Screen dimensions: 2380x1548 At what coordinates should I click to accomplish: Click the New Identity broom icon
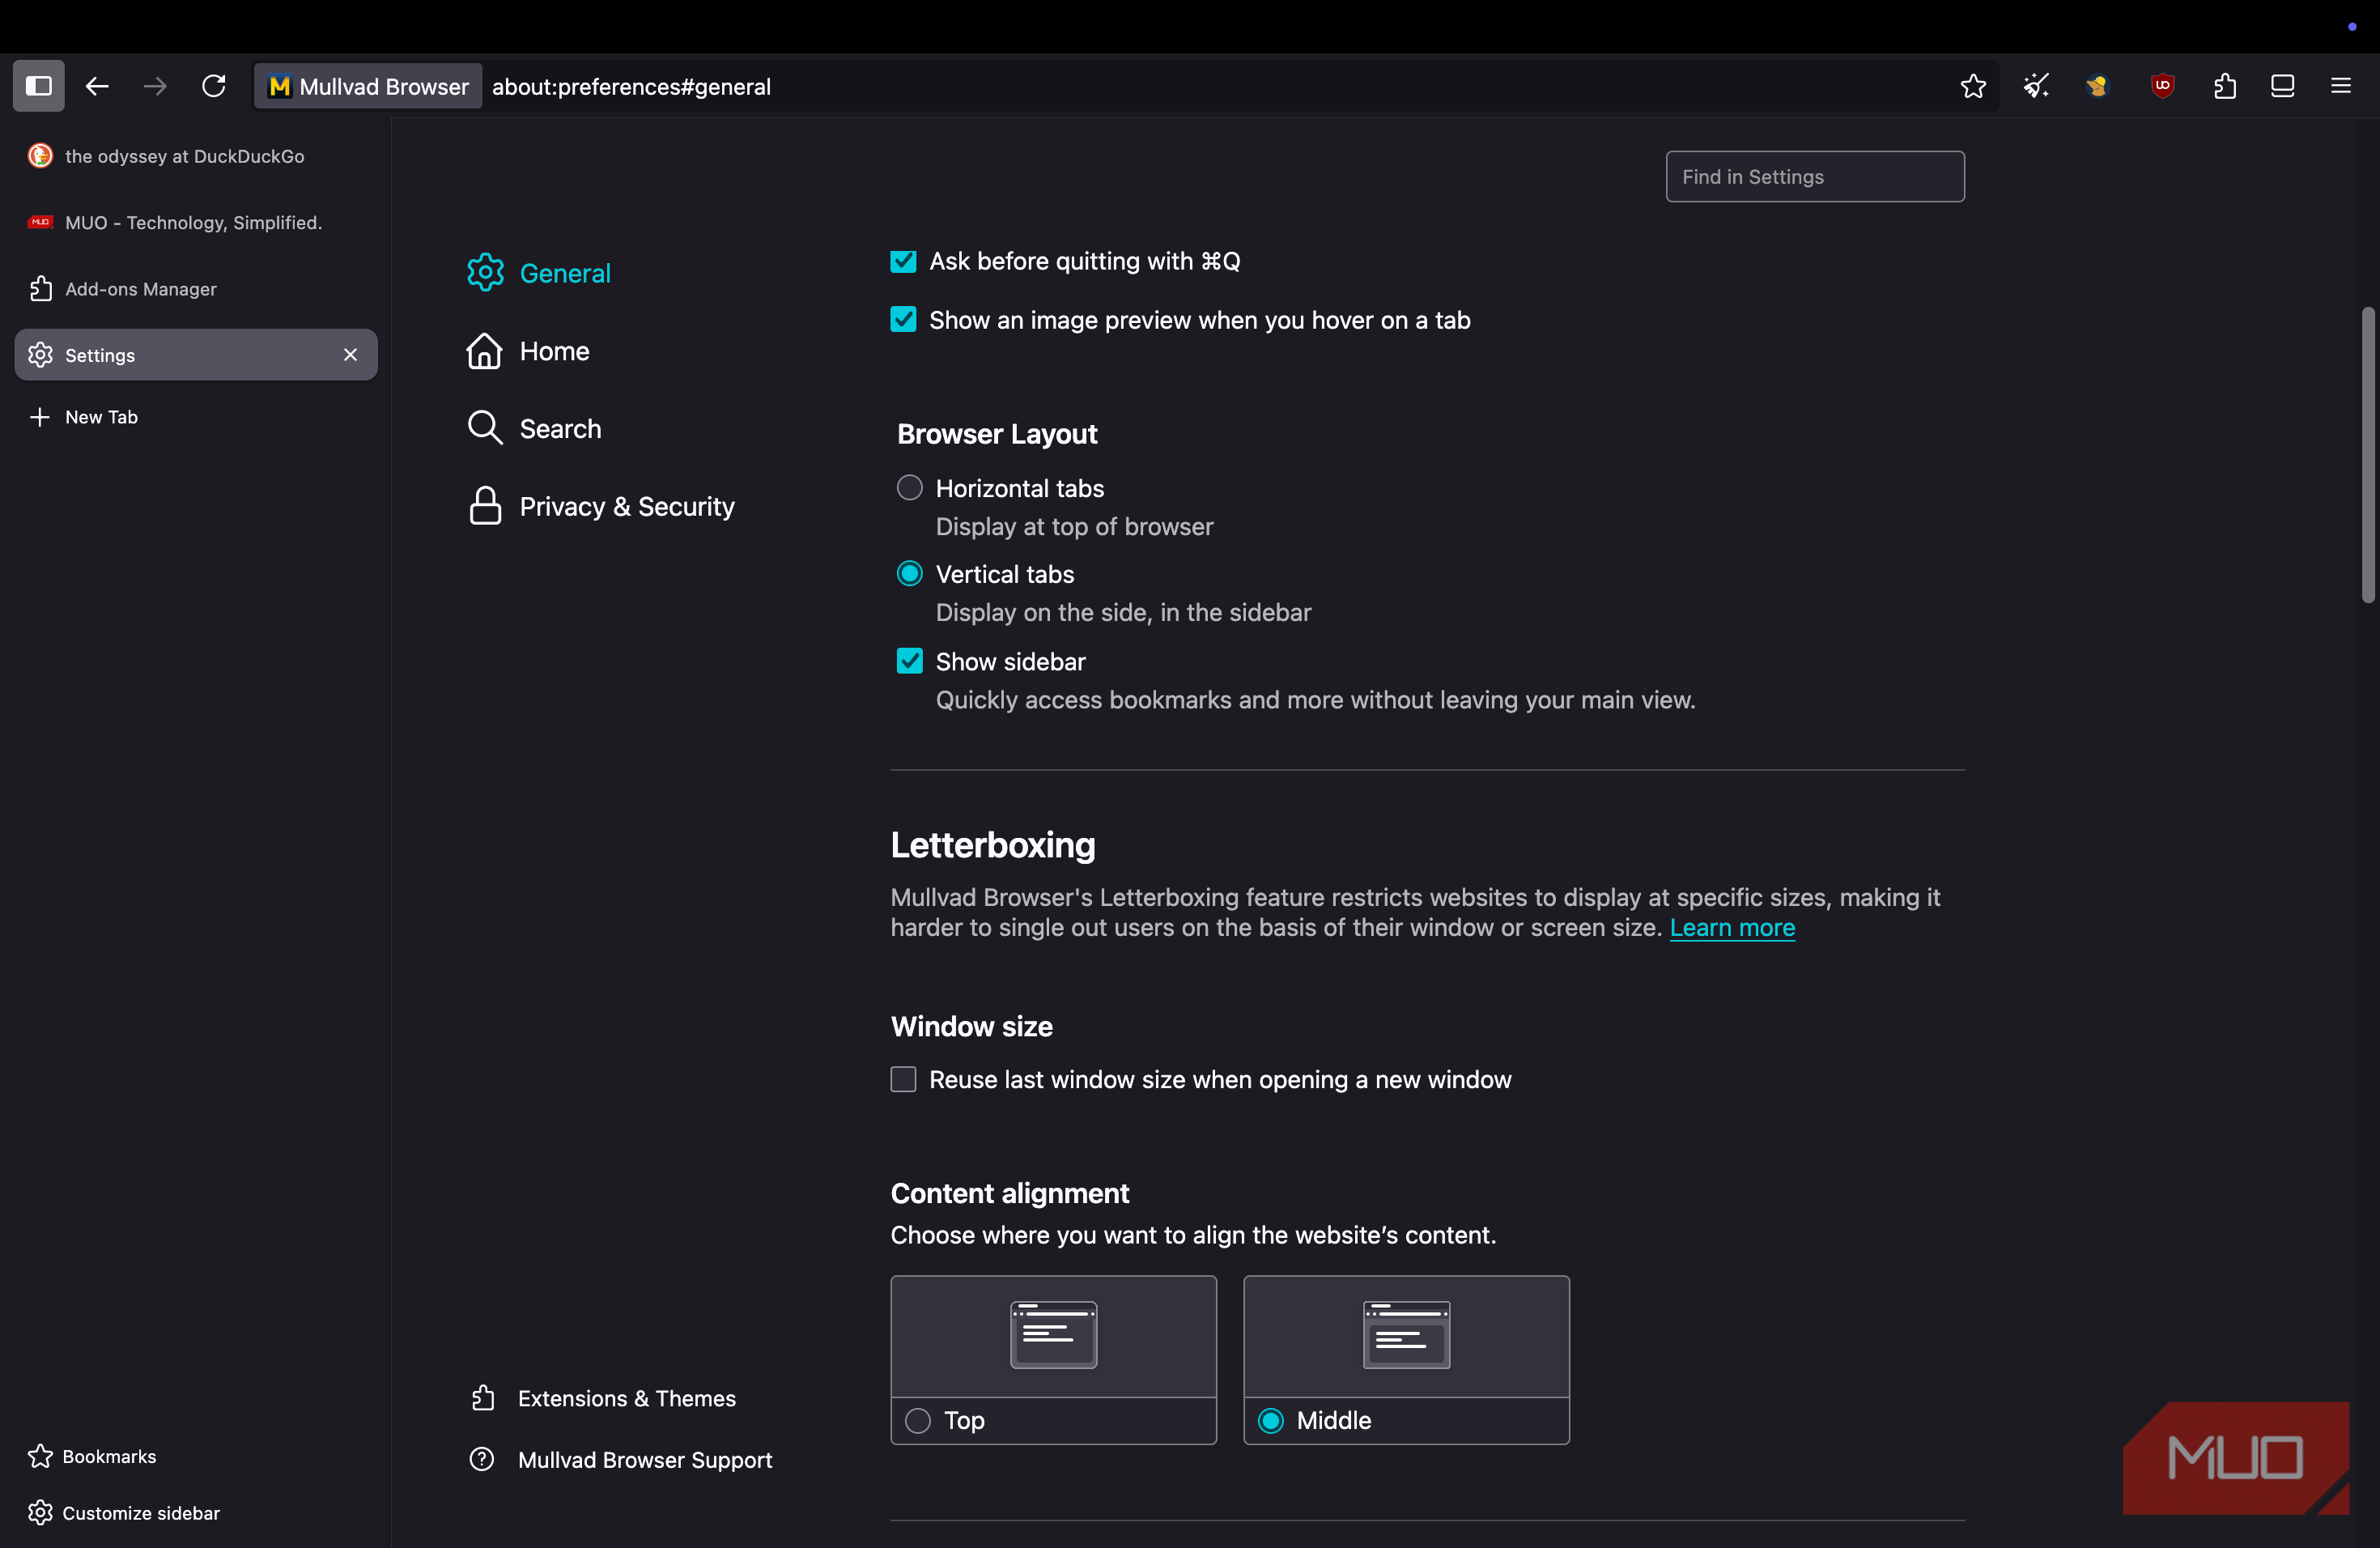tap(2036, 86)
